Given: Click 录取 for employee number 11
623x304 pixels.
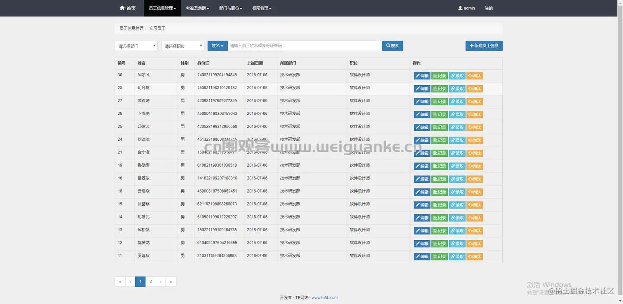Looking at the screenshot, I should pos(457,257).
